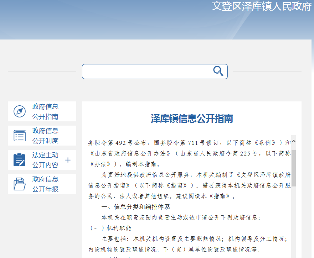Click the icon on the 政府信息公开指南 menu card
This screenshot has width=314, height=258.
pos(19,111)
